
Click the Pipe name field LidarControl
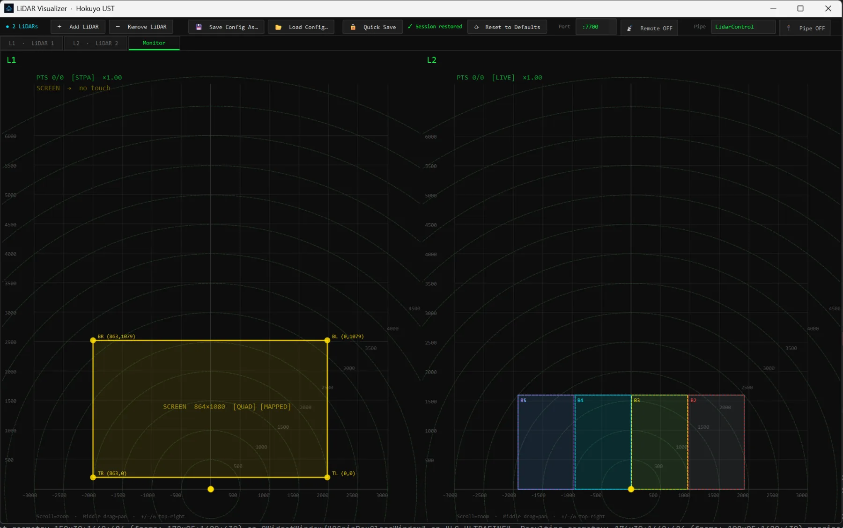[743, 27]
